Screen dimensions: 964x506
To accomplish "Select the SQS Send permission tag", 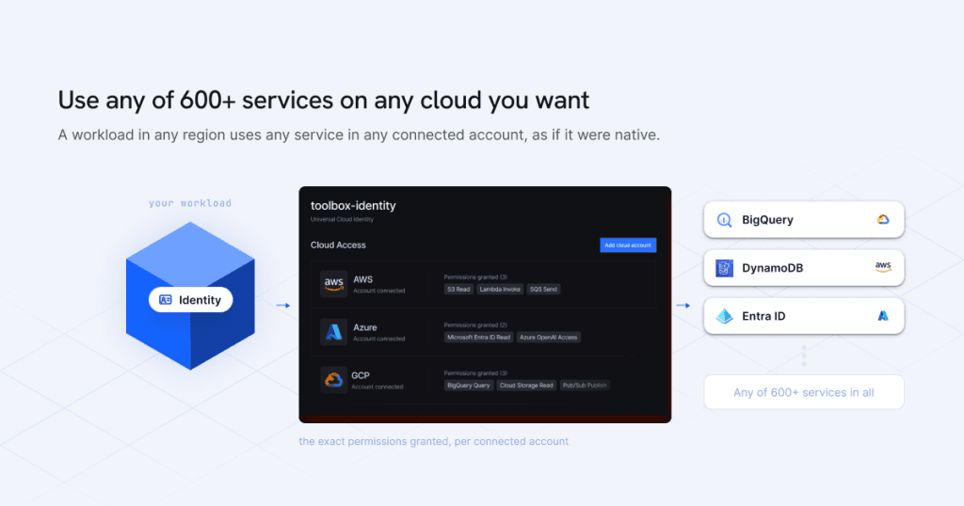I will (x=543, y=290).
